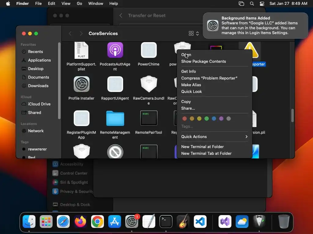The height and width of the screenshot is (234, 313).
Task: Launch GarageBand from the Dock
Action: (x=183, y=222)
